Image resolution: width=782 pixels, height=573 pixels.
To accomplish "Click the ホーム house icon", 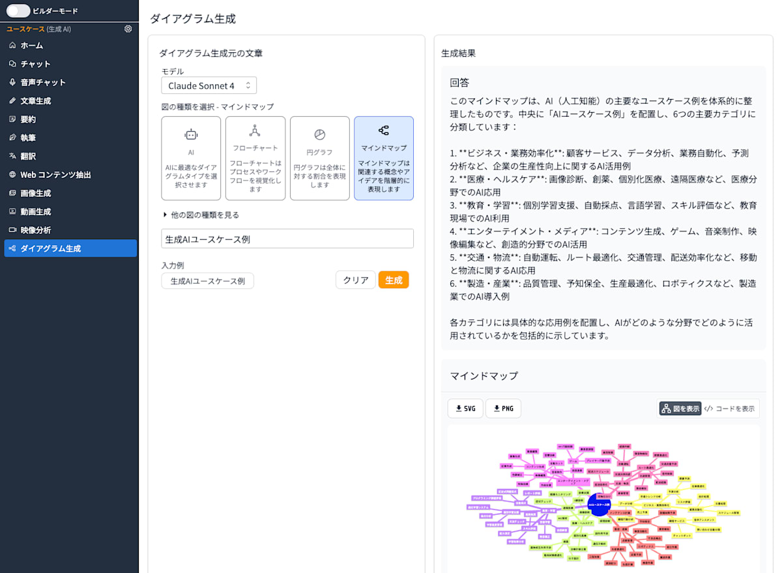I will (12, 46).
